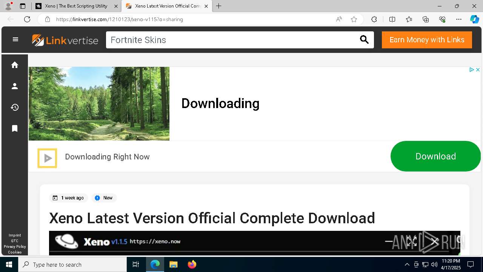Click the forest ad image
The width and height of the screenshot is (483, 272).
[x=99, y=104]
